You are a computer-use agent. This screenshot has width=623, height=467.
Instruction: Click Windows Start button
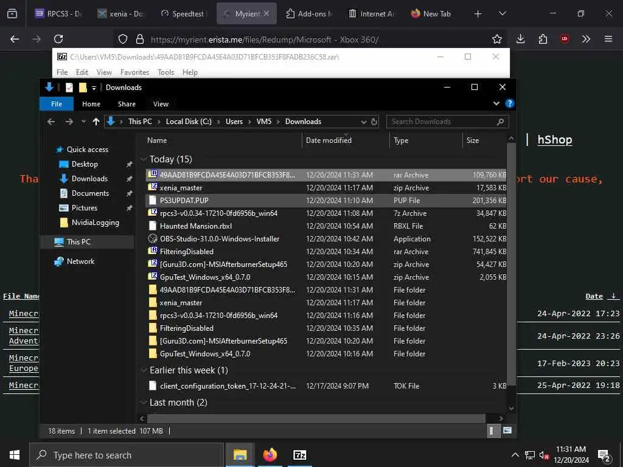[x=15, y=455]
